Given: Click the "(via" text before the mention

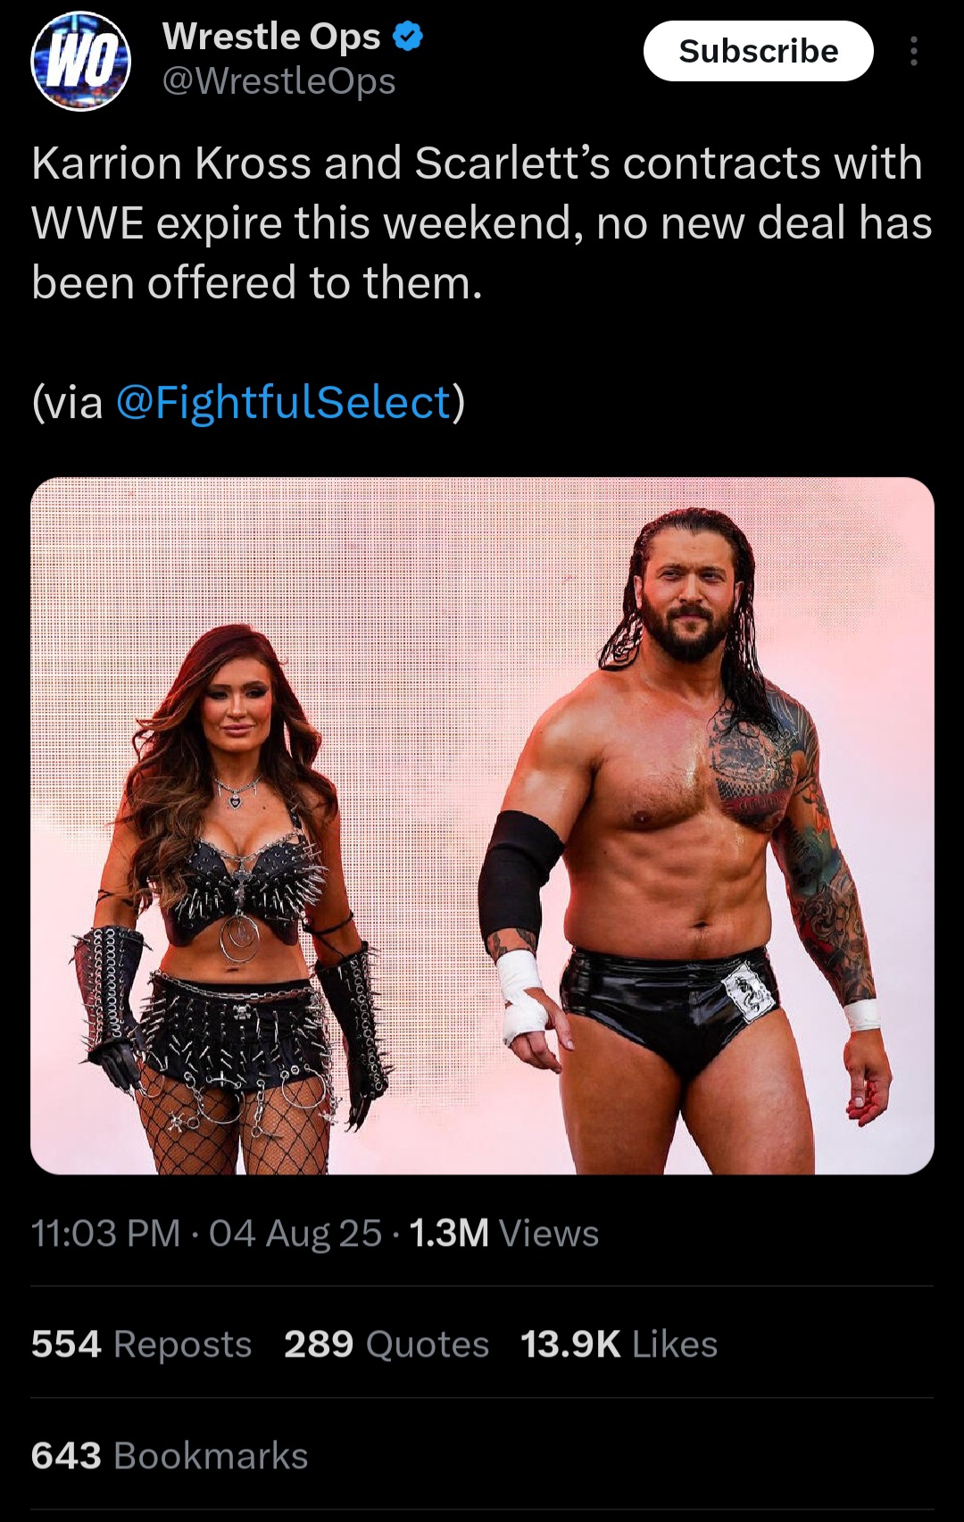Looking at the screenshot, I should click(x=68, y=402).
